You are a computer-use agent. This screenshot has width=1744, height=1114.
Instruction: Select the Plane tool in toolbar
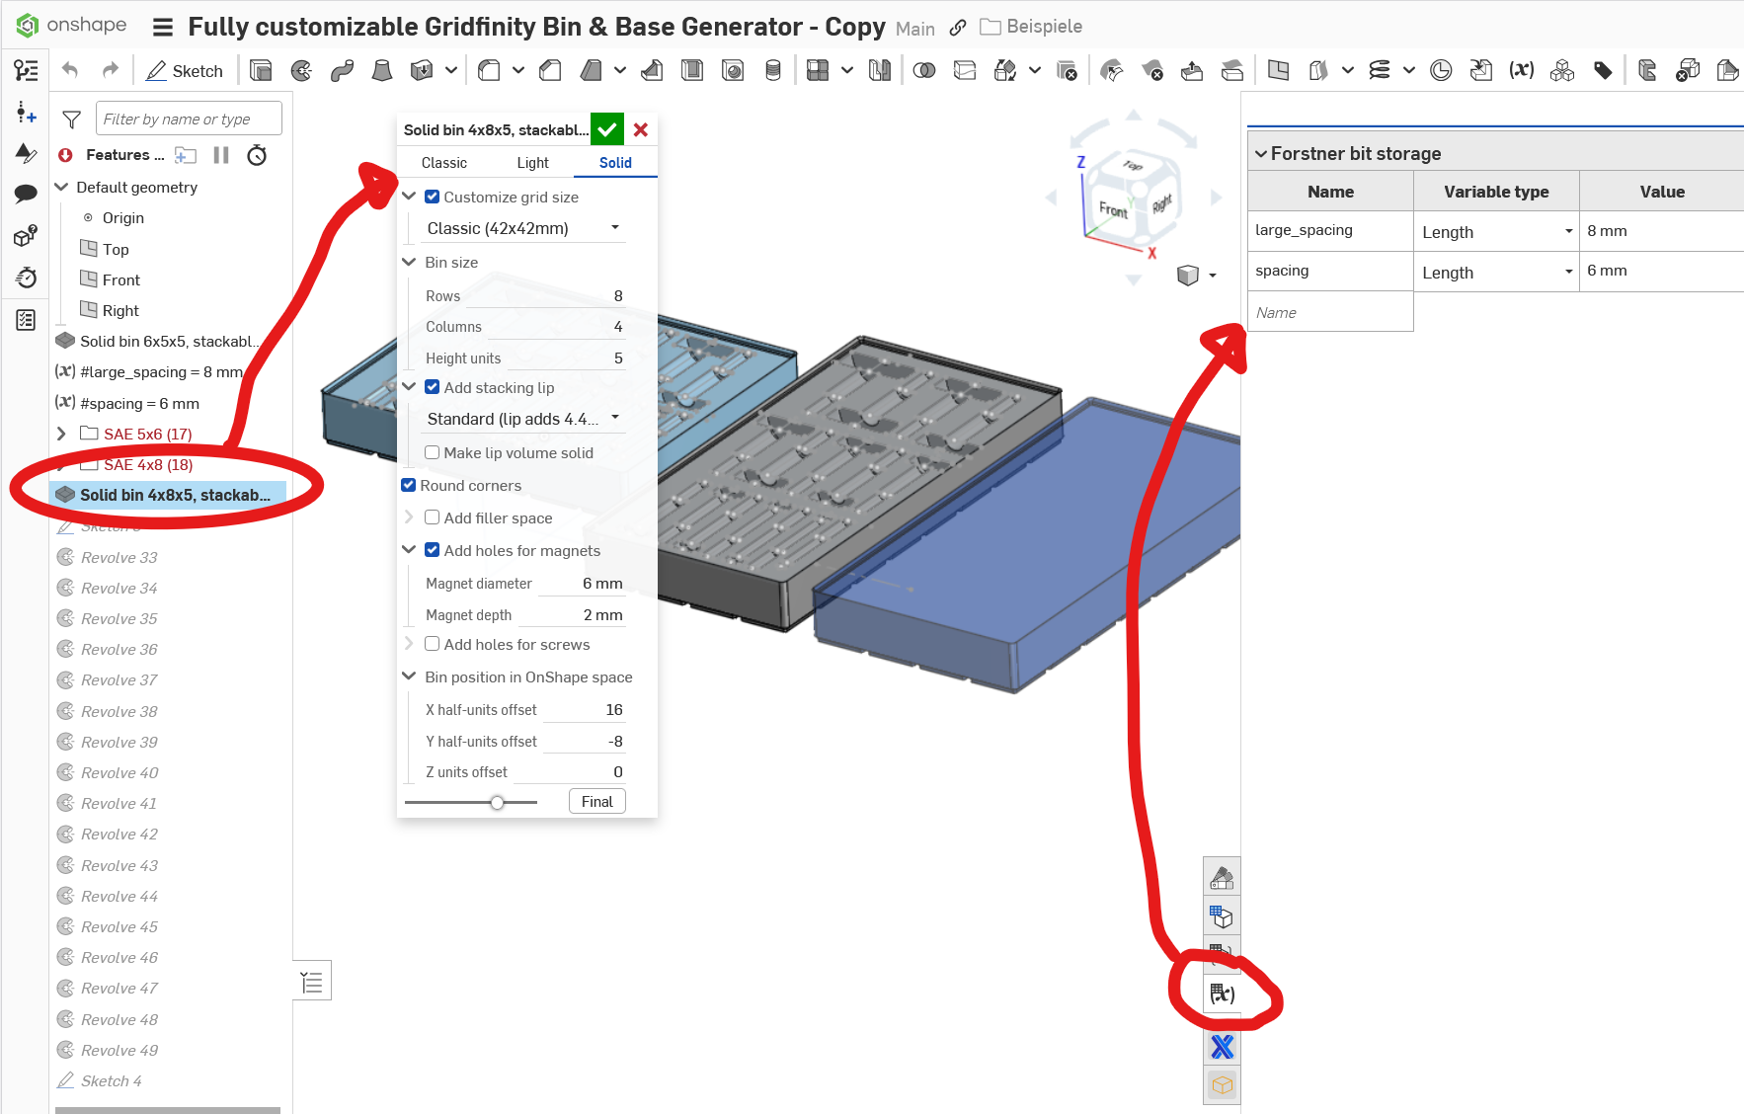[1278, 70]
